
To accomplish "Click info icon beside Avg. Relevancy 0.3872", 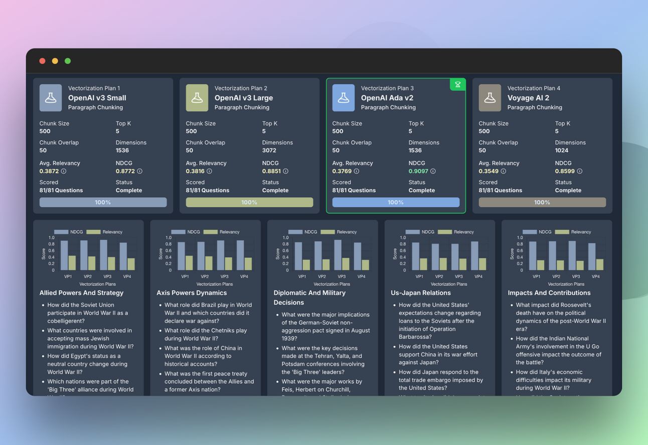I will tap(63, 171).
